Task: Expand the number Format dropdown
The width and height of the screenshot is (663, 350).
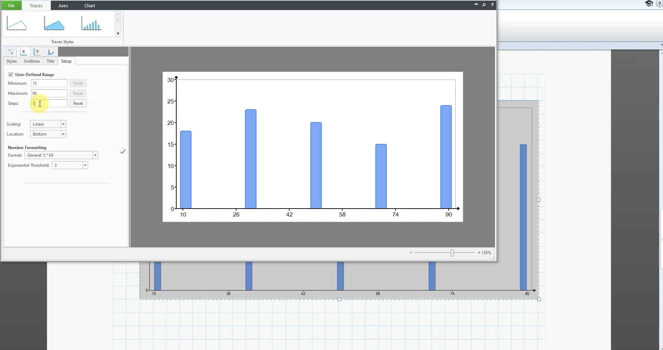Action: click(x=95, y=155)
